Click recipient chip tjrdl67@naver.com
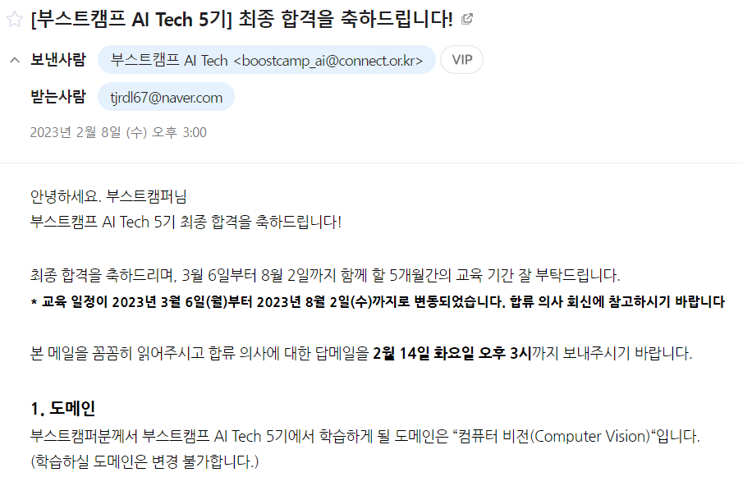This screenshot has height=500, width=743. click(166, 97)
